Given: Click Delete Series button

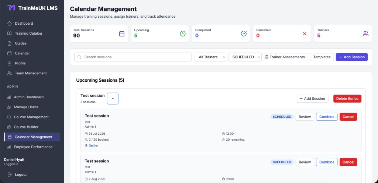Looking at the screenshot, I should (x=347, y=99).
